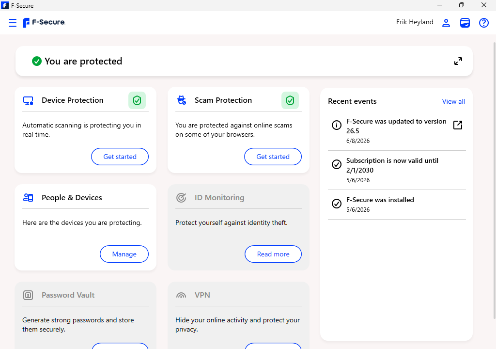The height and width of the screenshot is (349, 496).
Task: Close the F-Secure window
Action: 484,5
